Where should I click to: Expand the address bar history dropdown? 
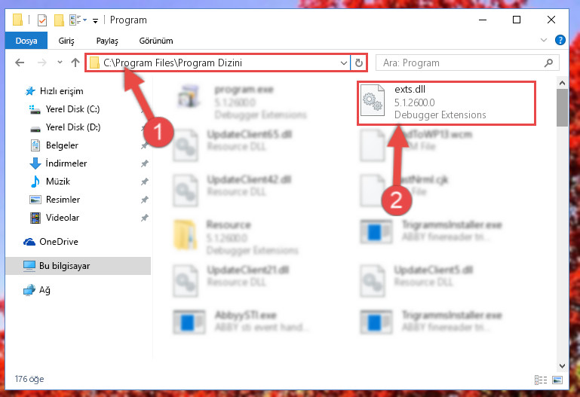point(344,63)
